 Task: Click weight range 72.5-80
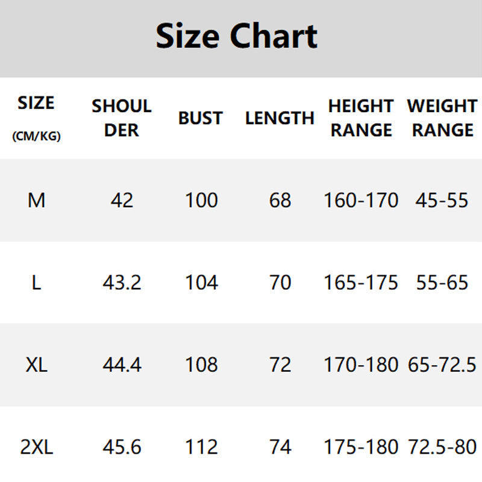click(442, 447)
